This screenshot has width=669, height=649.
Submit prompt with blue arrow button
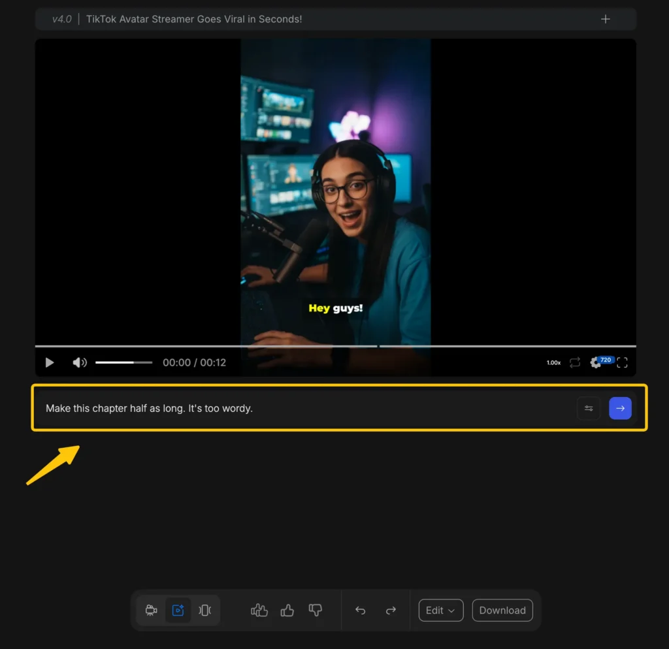coord(620,407)
